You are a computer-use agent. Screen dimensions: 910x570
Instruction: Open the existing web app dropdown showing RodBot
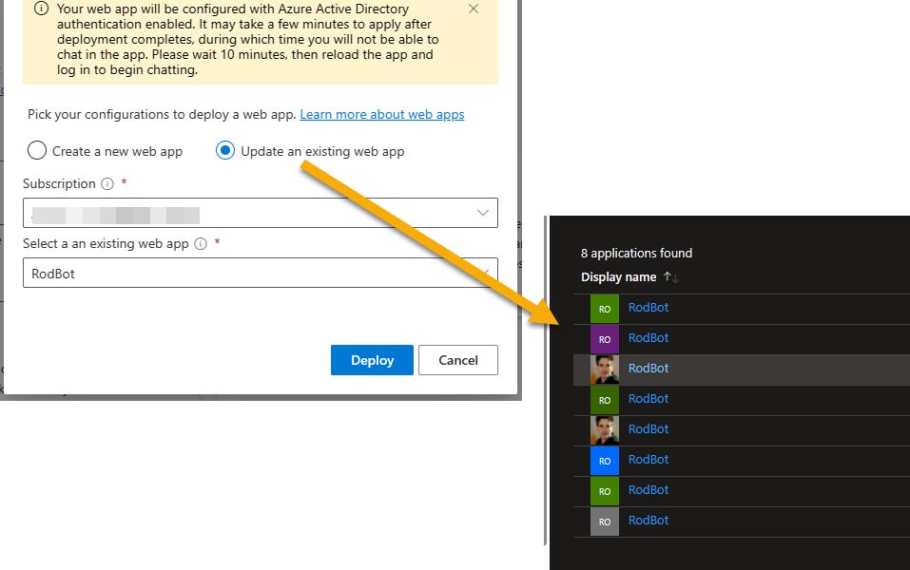click(x=260, y=273)
